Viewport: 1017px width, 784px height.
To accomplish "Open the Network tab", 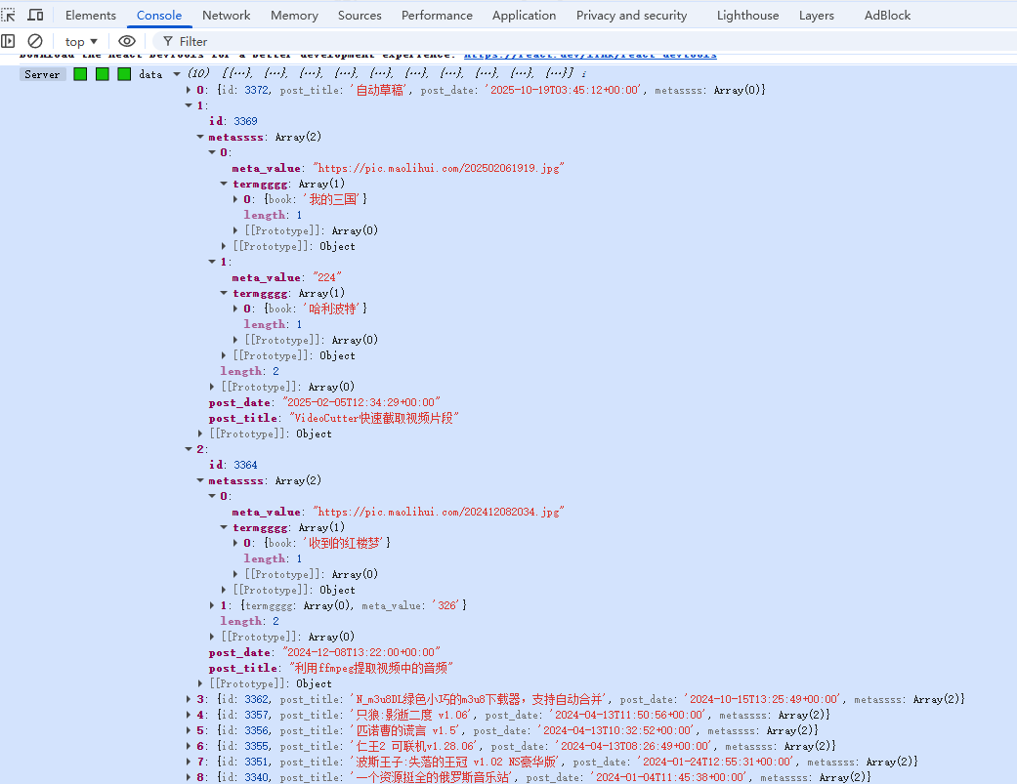I will 227,15.
